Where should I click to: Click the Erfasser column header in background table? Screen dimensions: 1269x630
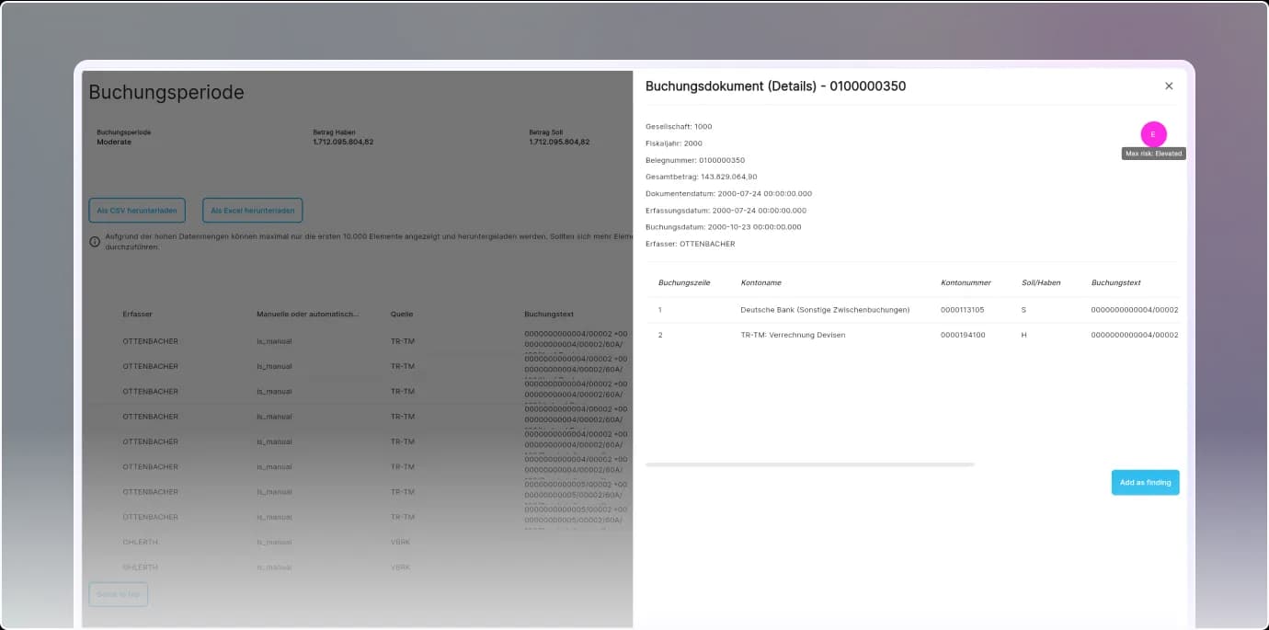tap(137, 315)
